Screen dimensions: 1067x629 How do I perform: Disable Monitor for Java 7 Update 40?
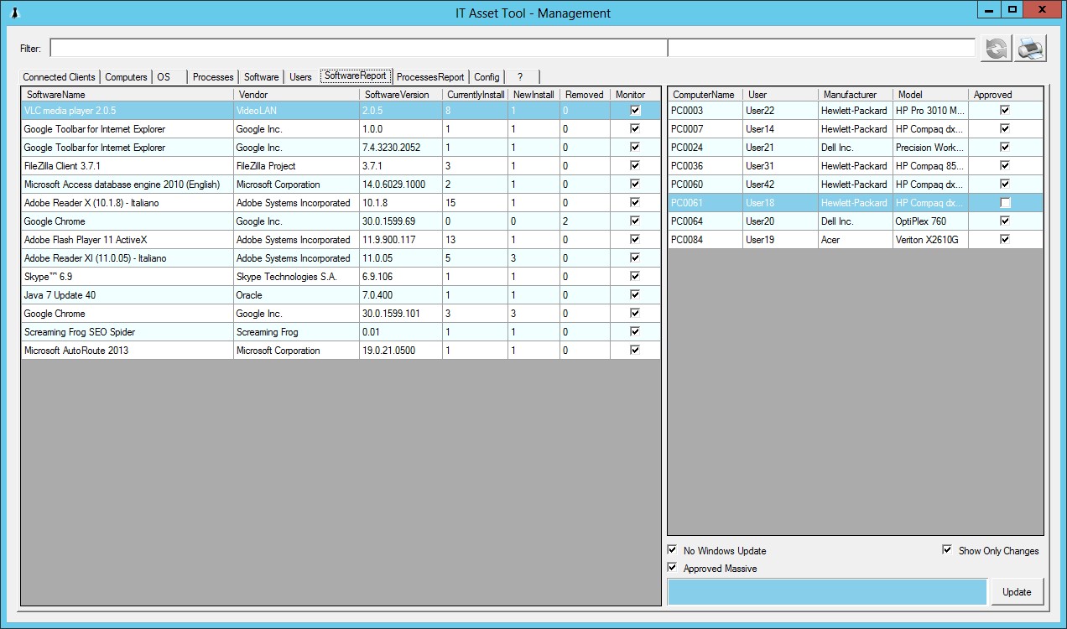(635, 294)
